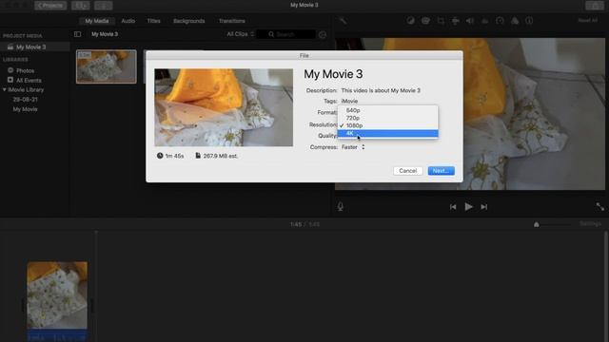Screen dimensions: 609x342
Task: Click the magic wand enhance icon
Action: click(343, 21)
